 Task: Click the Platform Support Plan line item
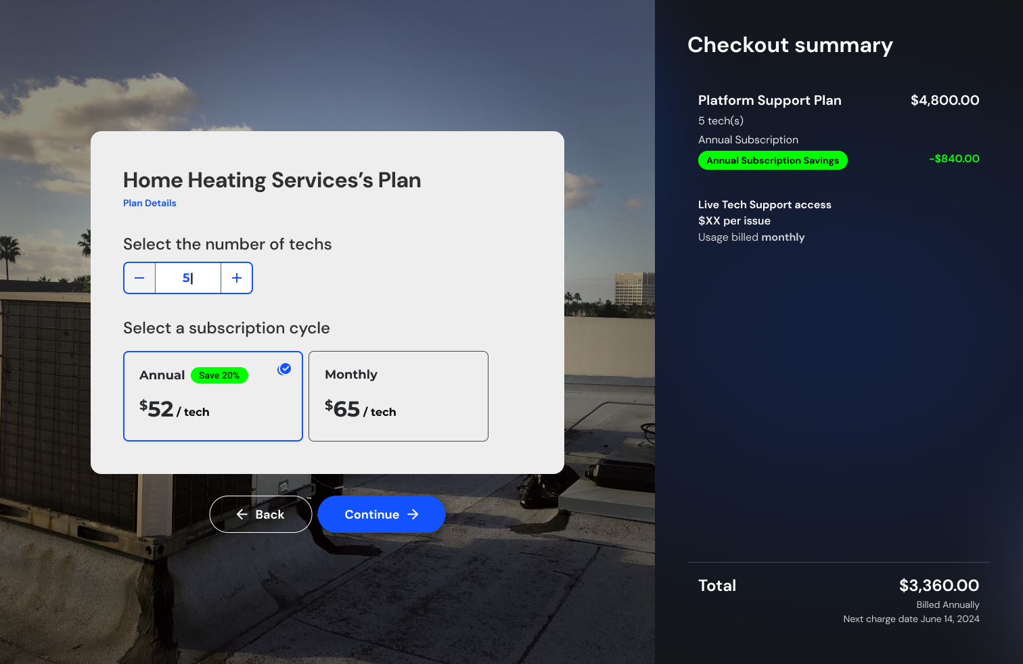pyautogui.click(x=770, y=100)
